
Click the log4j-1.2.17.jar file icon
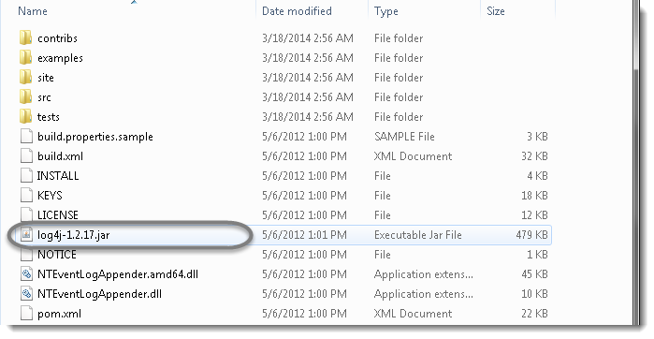(26, 235)
